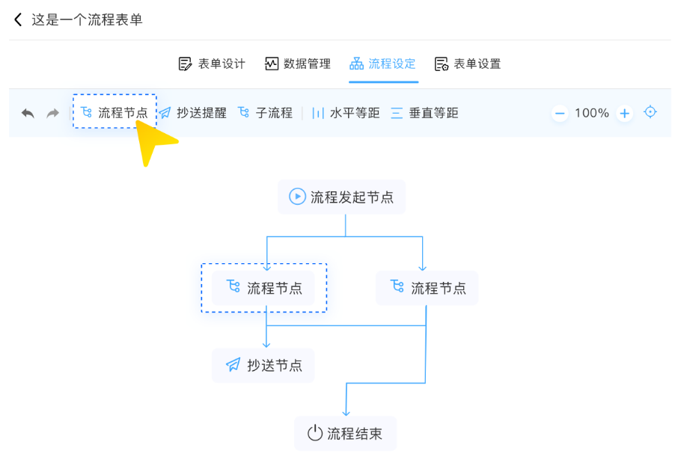The image size is (678, 474).
Task: Select the 流程发起节点 start node
Action: pyautogui.click(x=341, y=197)
